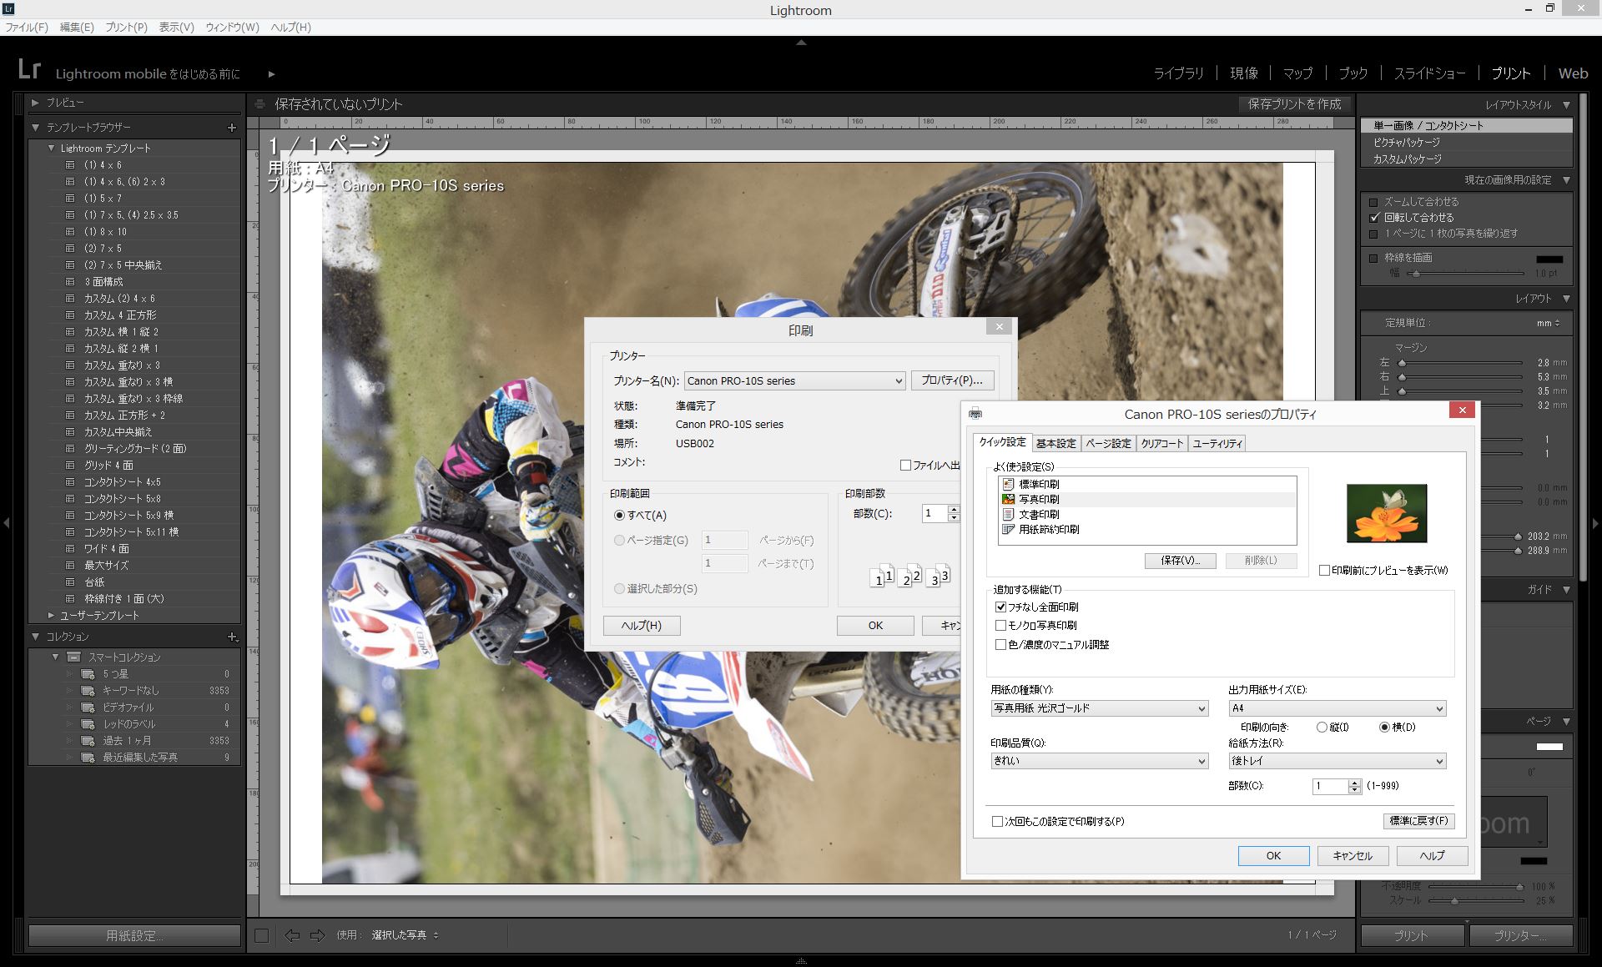Click the 5つ星 smart collection icon
Viewport: 1602px width, 967px height.
[87, 674]
